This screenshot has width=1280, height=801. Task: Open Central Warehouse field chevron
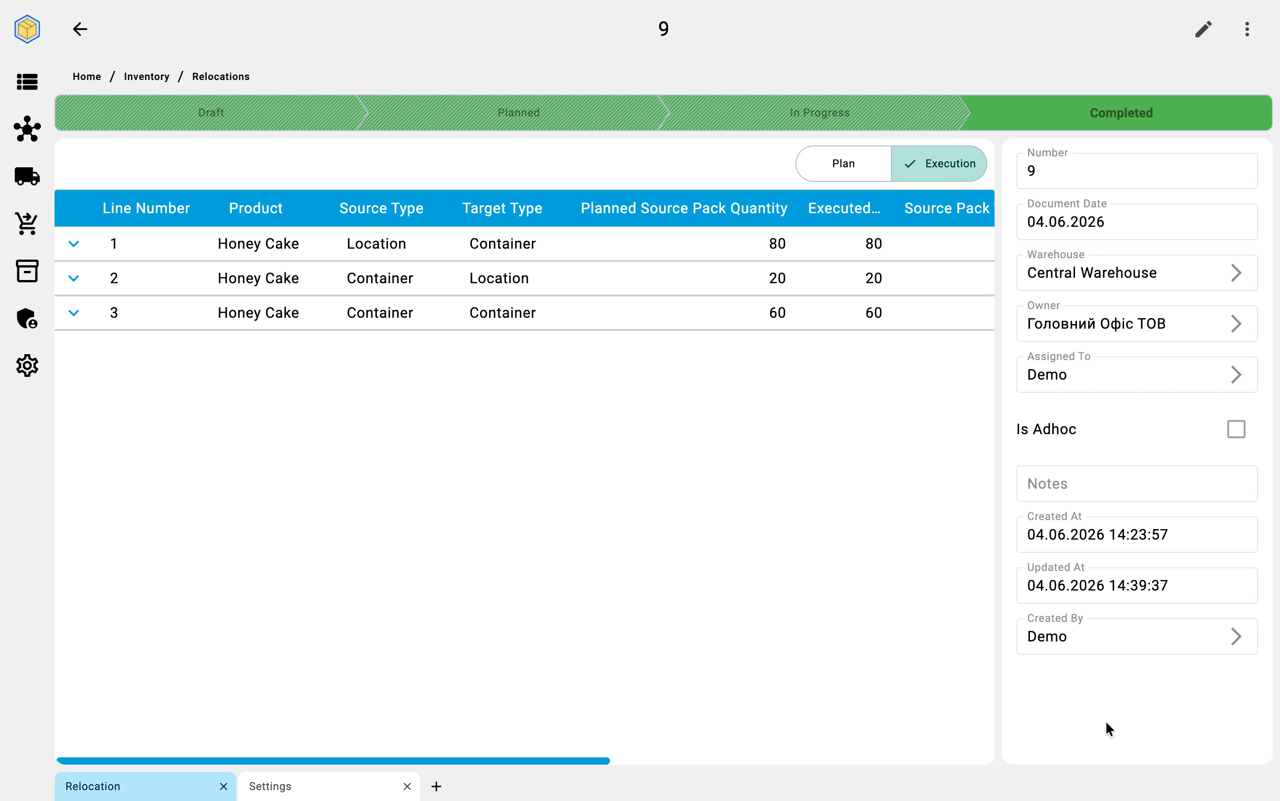pos(1236,273)
